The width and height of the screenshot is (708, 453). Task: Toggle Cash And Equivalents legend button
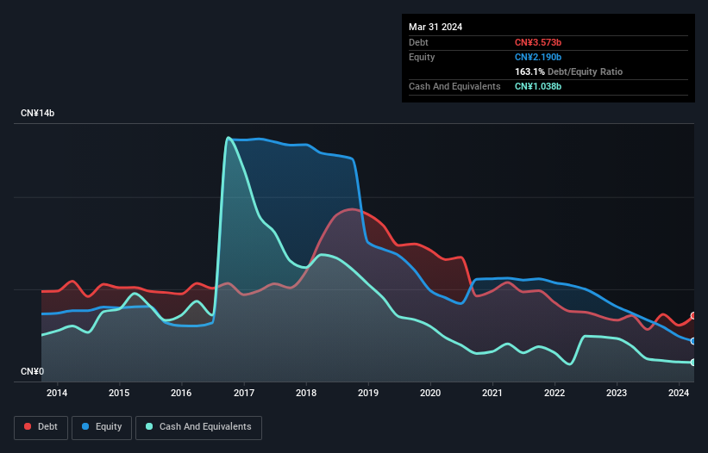[198, 427]
